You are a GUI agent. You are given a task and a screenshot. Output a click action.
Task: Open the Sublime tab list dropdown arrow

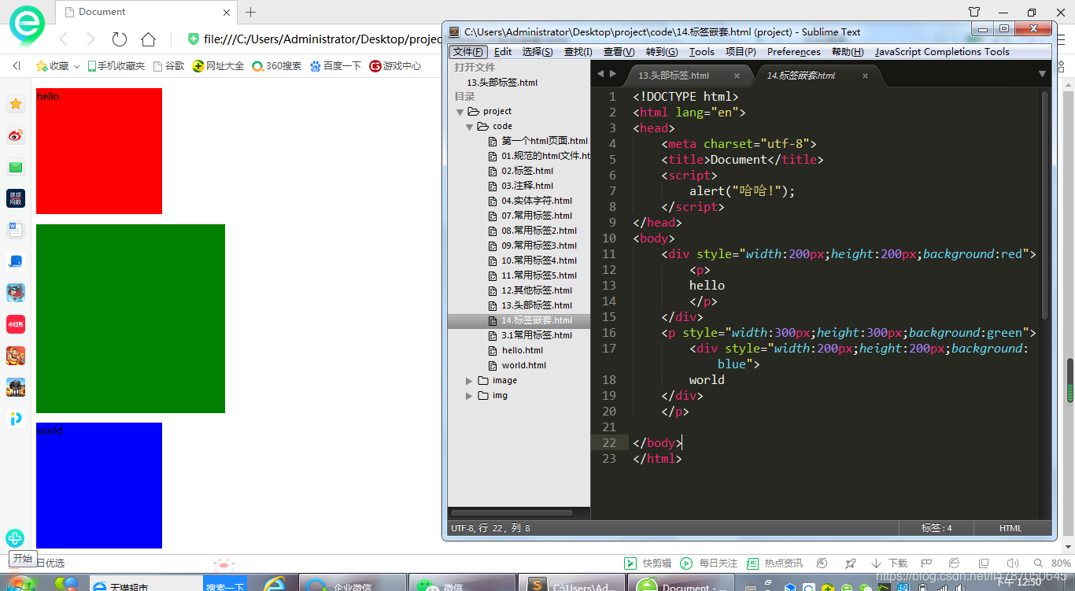click(1042, 74)
